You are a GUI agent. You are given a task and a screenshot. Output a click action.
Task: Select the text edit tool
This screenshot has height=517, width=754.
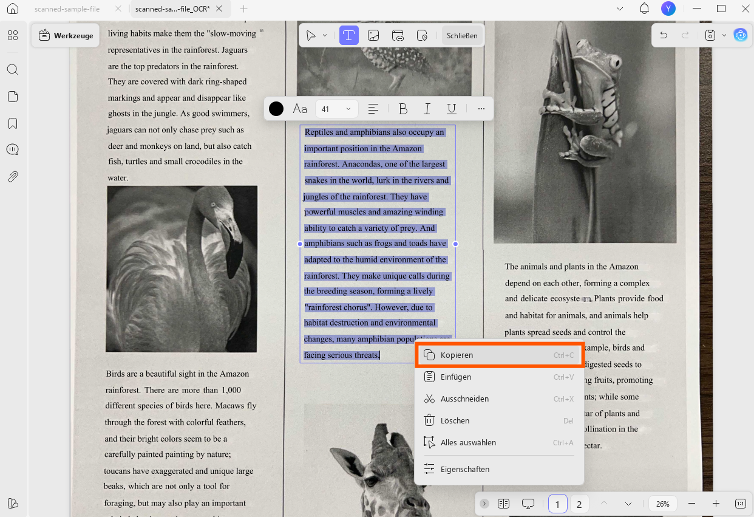tap(348, 35)
